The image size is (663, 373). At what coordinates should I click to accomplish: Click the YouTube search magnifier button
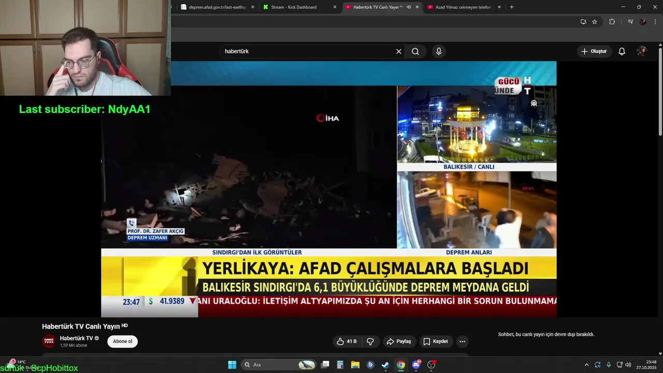[415, 51]
